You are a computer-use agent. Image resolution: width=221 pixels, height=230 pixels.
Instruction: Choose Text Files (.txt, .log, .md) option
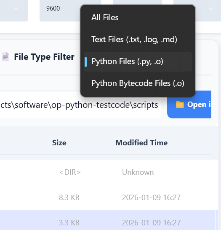coord(138,40)
